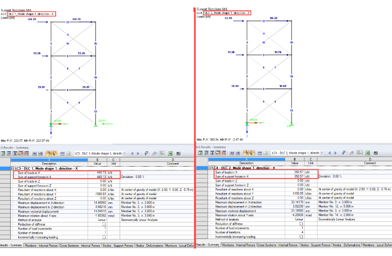Export LC4 results table to Excel
Screen dimensions: 392x256
tap(367, 153)
